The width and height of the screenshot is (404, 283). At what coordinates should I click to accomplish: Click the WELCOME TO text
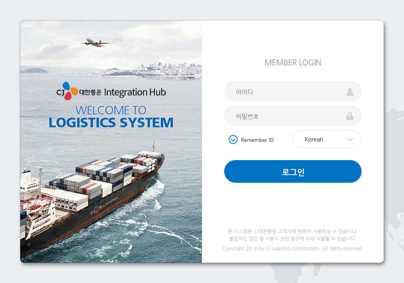(x=111, y=110)
